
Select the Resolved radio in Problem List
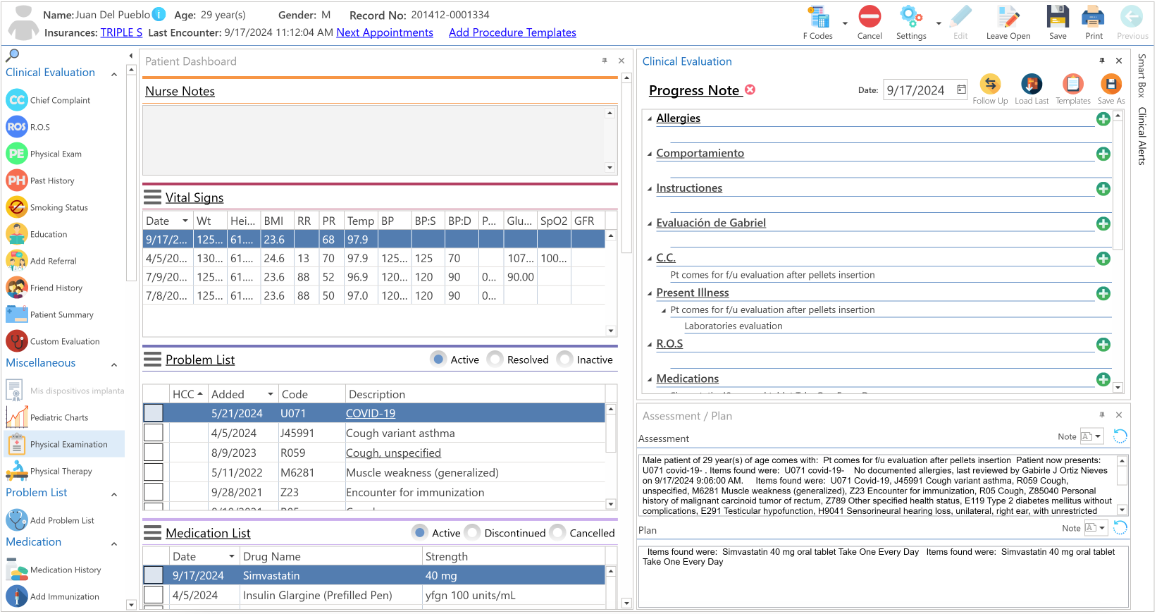pyautogui.click(x=495, y=360)
